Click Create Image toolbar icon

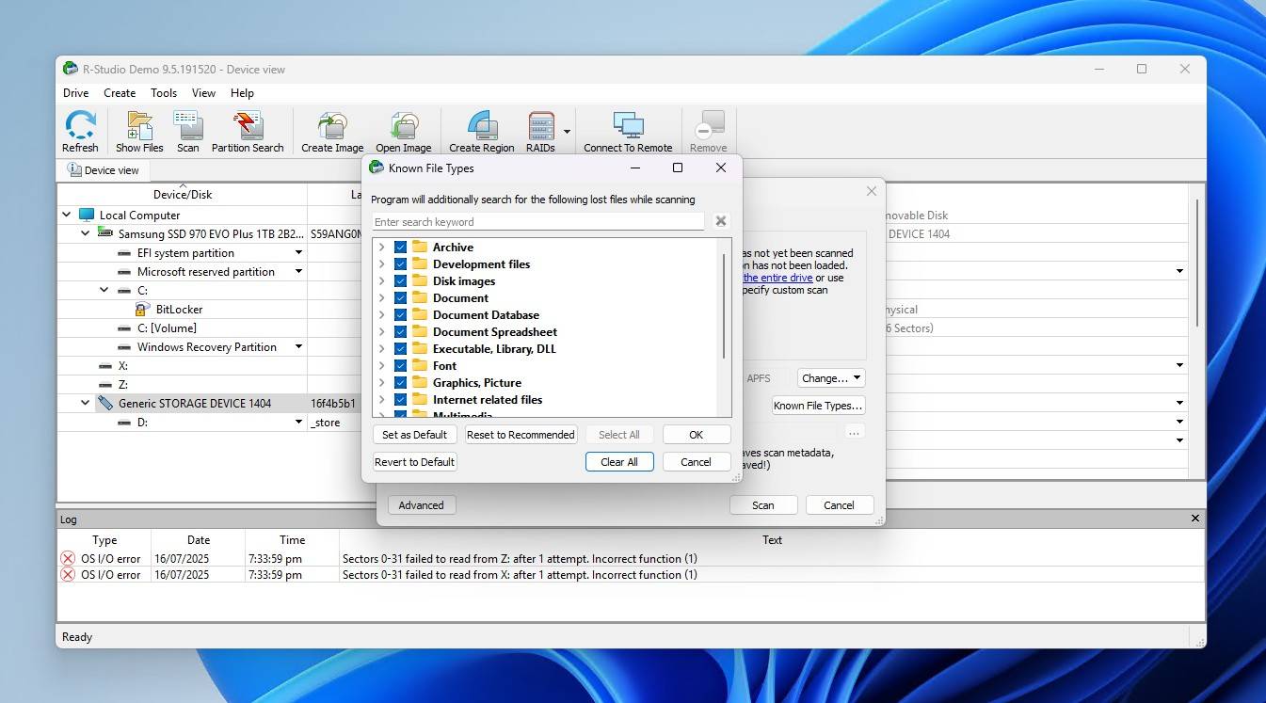332,126
